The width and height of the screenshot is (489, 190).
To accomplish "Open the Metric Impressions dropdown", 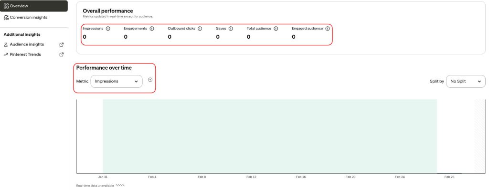I will (x=117, y=82).
